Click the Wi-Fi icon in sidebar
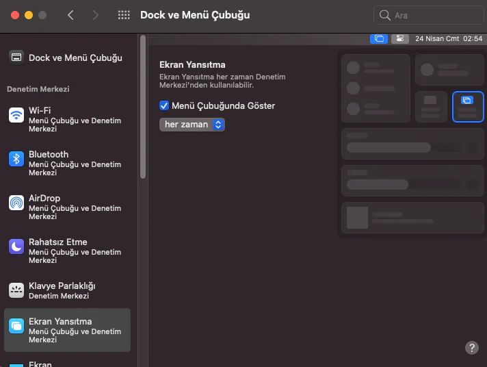This screenshot has width=487, height=367. (16, 115)
